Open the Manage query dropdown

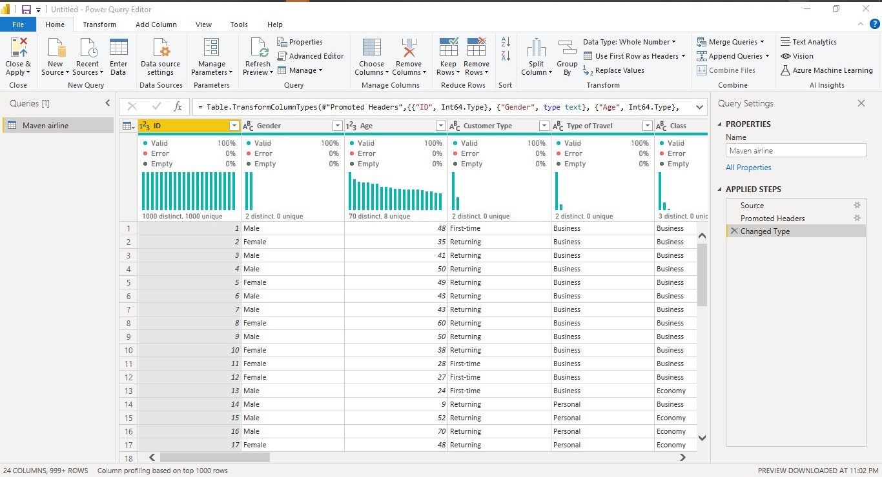(300, 70)
